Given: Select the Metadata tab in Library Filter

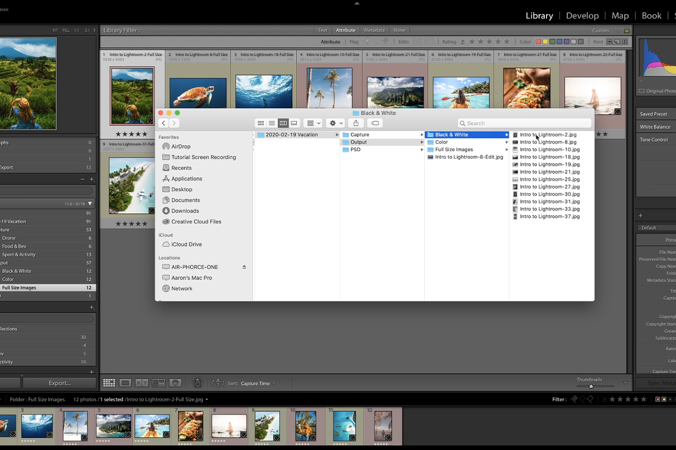Looking at the screenshot, I should click(375, 30).
